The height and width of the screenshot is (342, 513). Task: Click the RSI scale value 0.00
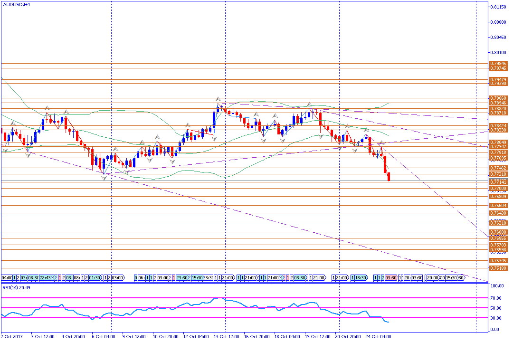(x=495, y=330)
